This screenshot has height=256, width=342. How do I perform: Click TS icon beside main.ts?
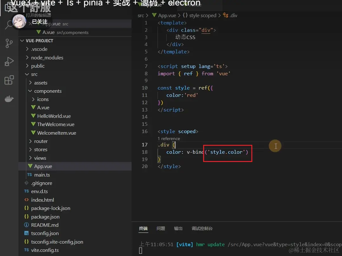tap(29, 175)
